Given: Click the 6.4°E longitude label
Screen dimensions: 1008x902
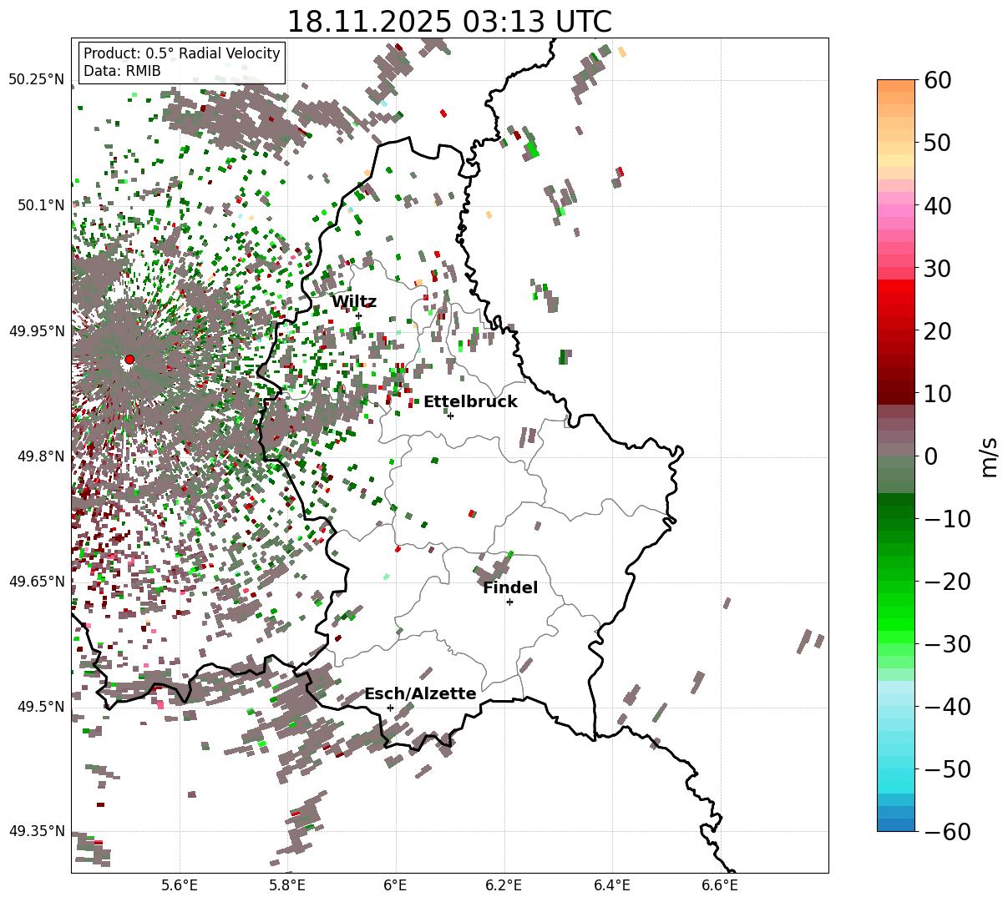Looking at the screenshot, I should (612, 885).
